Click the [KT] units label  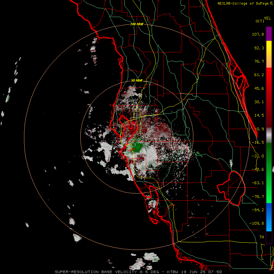[x=260, y=21]
